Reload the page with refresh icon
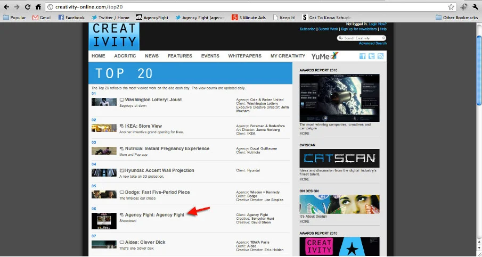 28,7
